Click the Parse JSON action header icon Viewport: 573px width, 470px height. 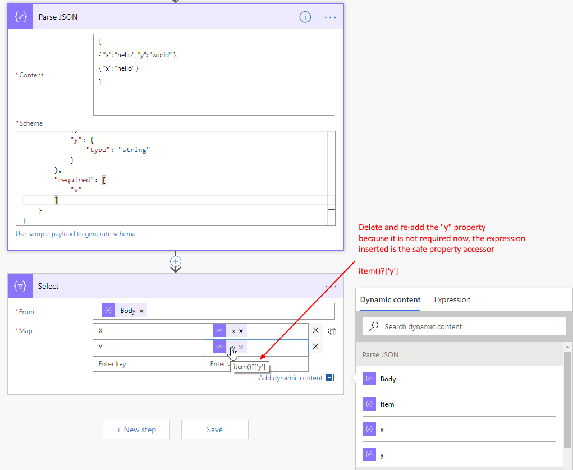pos(21,17)
